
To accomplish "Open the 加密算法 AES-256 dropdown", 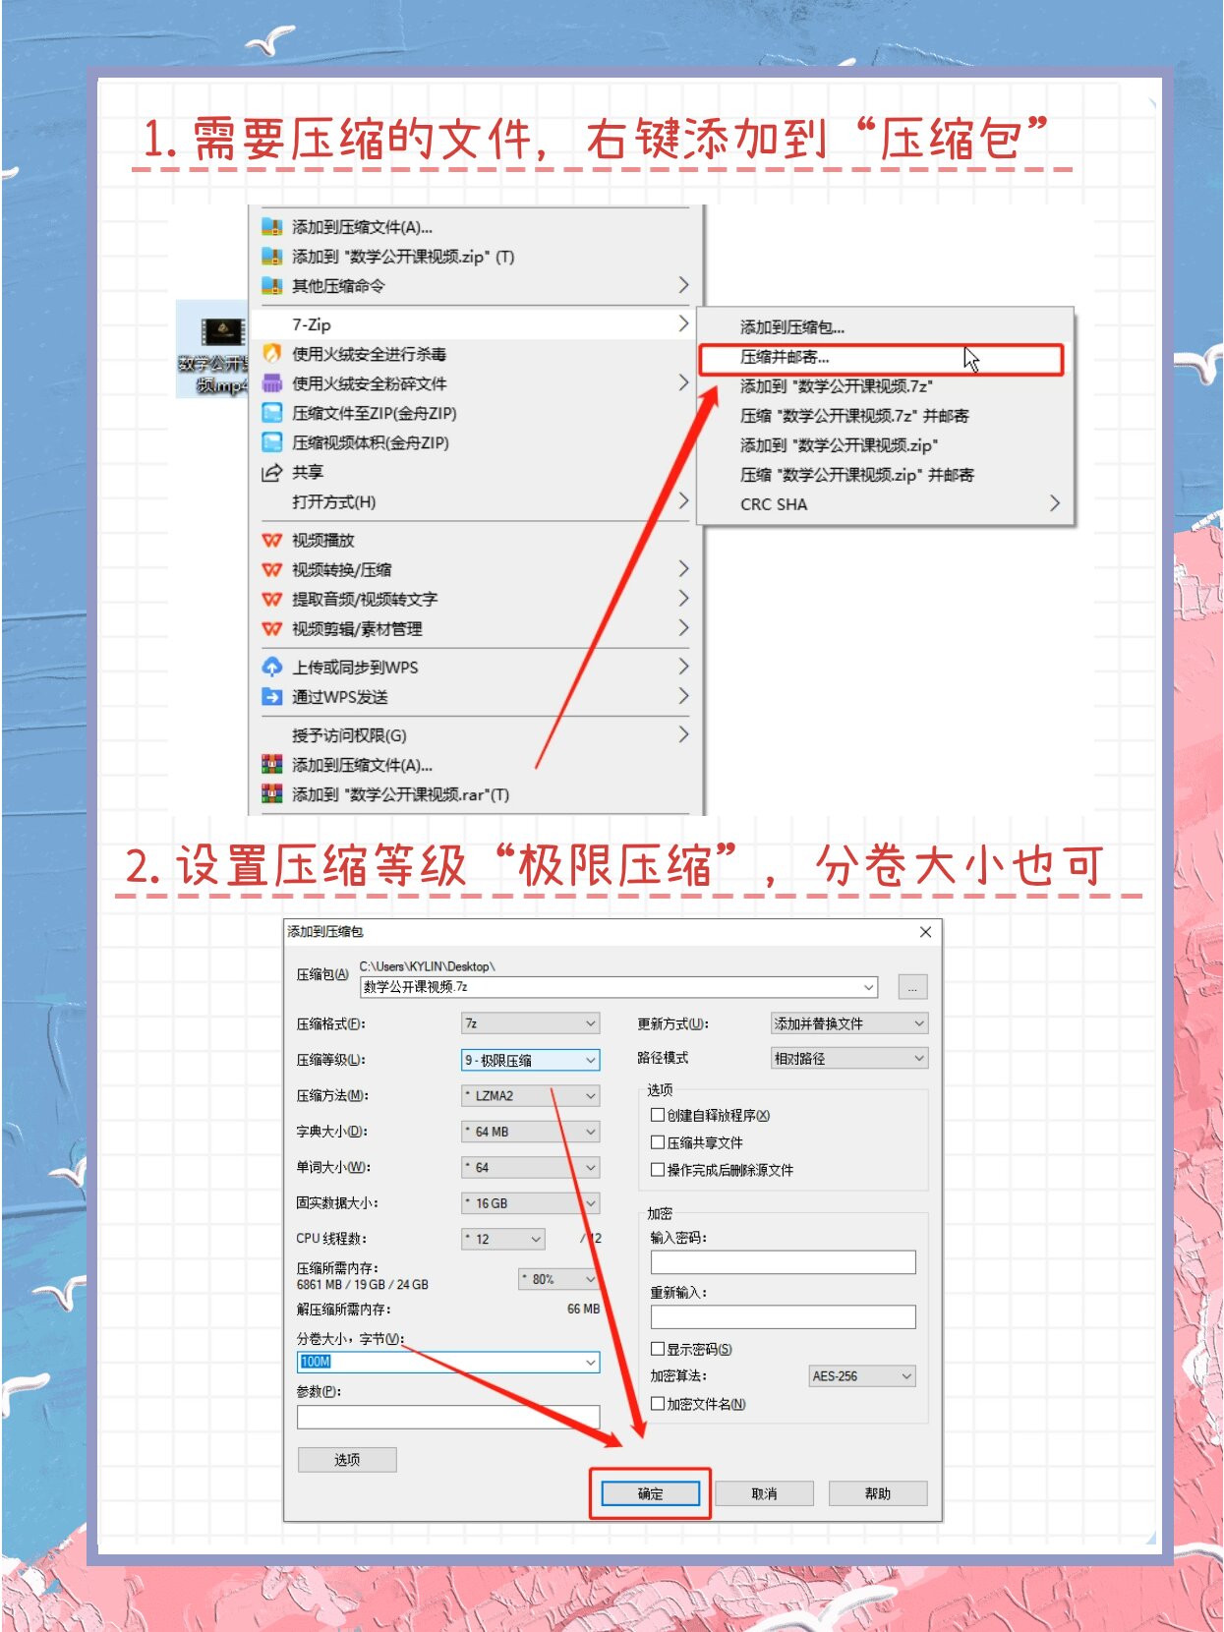I will pyautogui.click(x=862, y=1376).
